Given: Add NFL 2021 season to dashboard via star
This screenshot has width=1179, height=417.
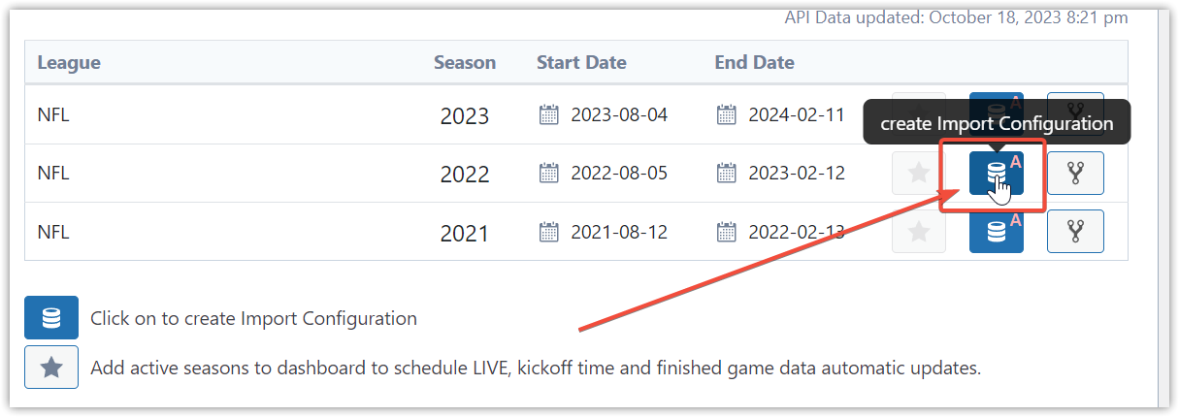Looking at the screenshot, I should 919,231.
